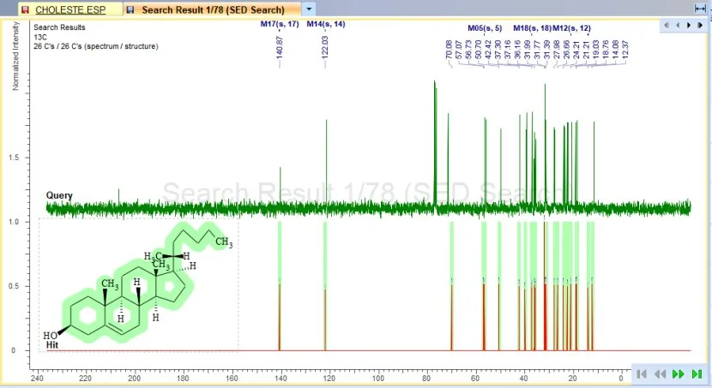Click the 122.03 peak label
Screen dimensions: 712x388
324,47
